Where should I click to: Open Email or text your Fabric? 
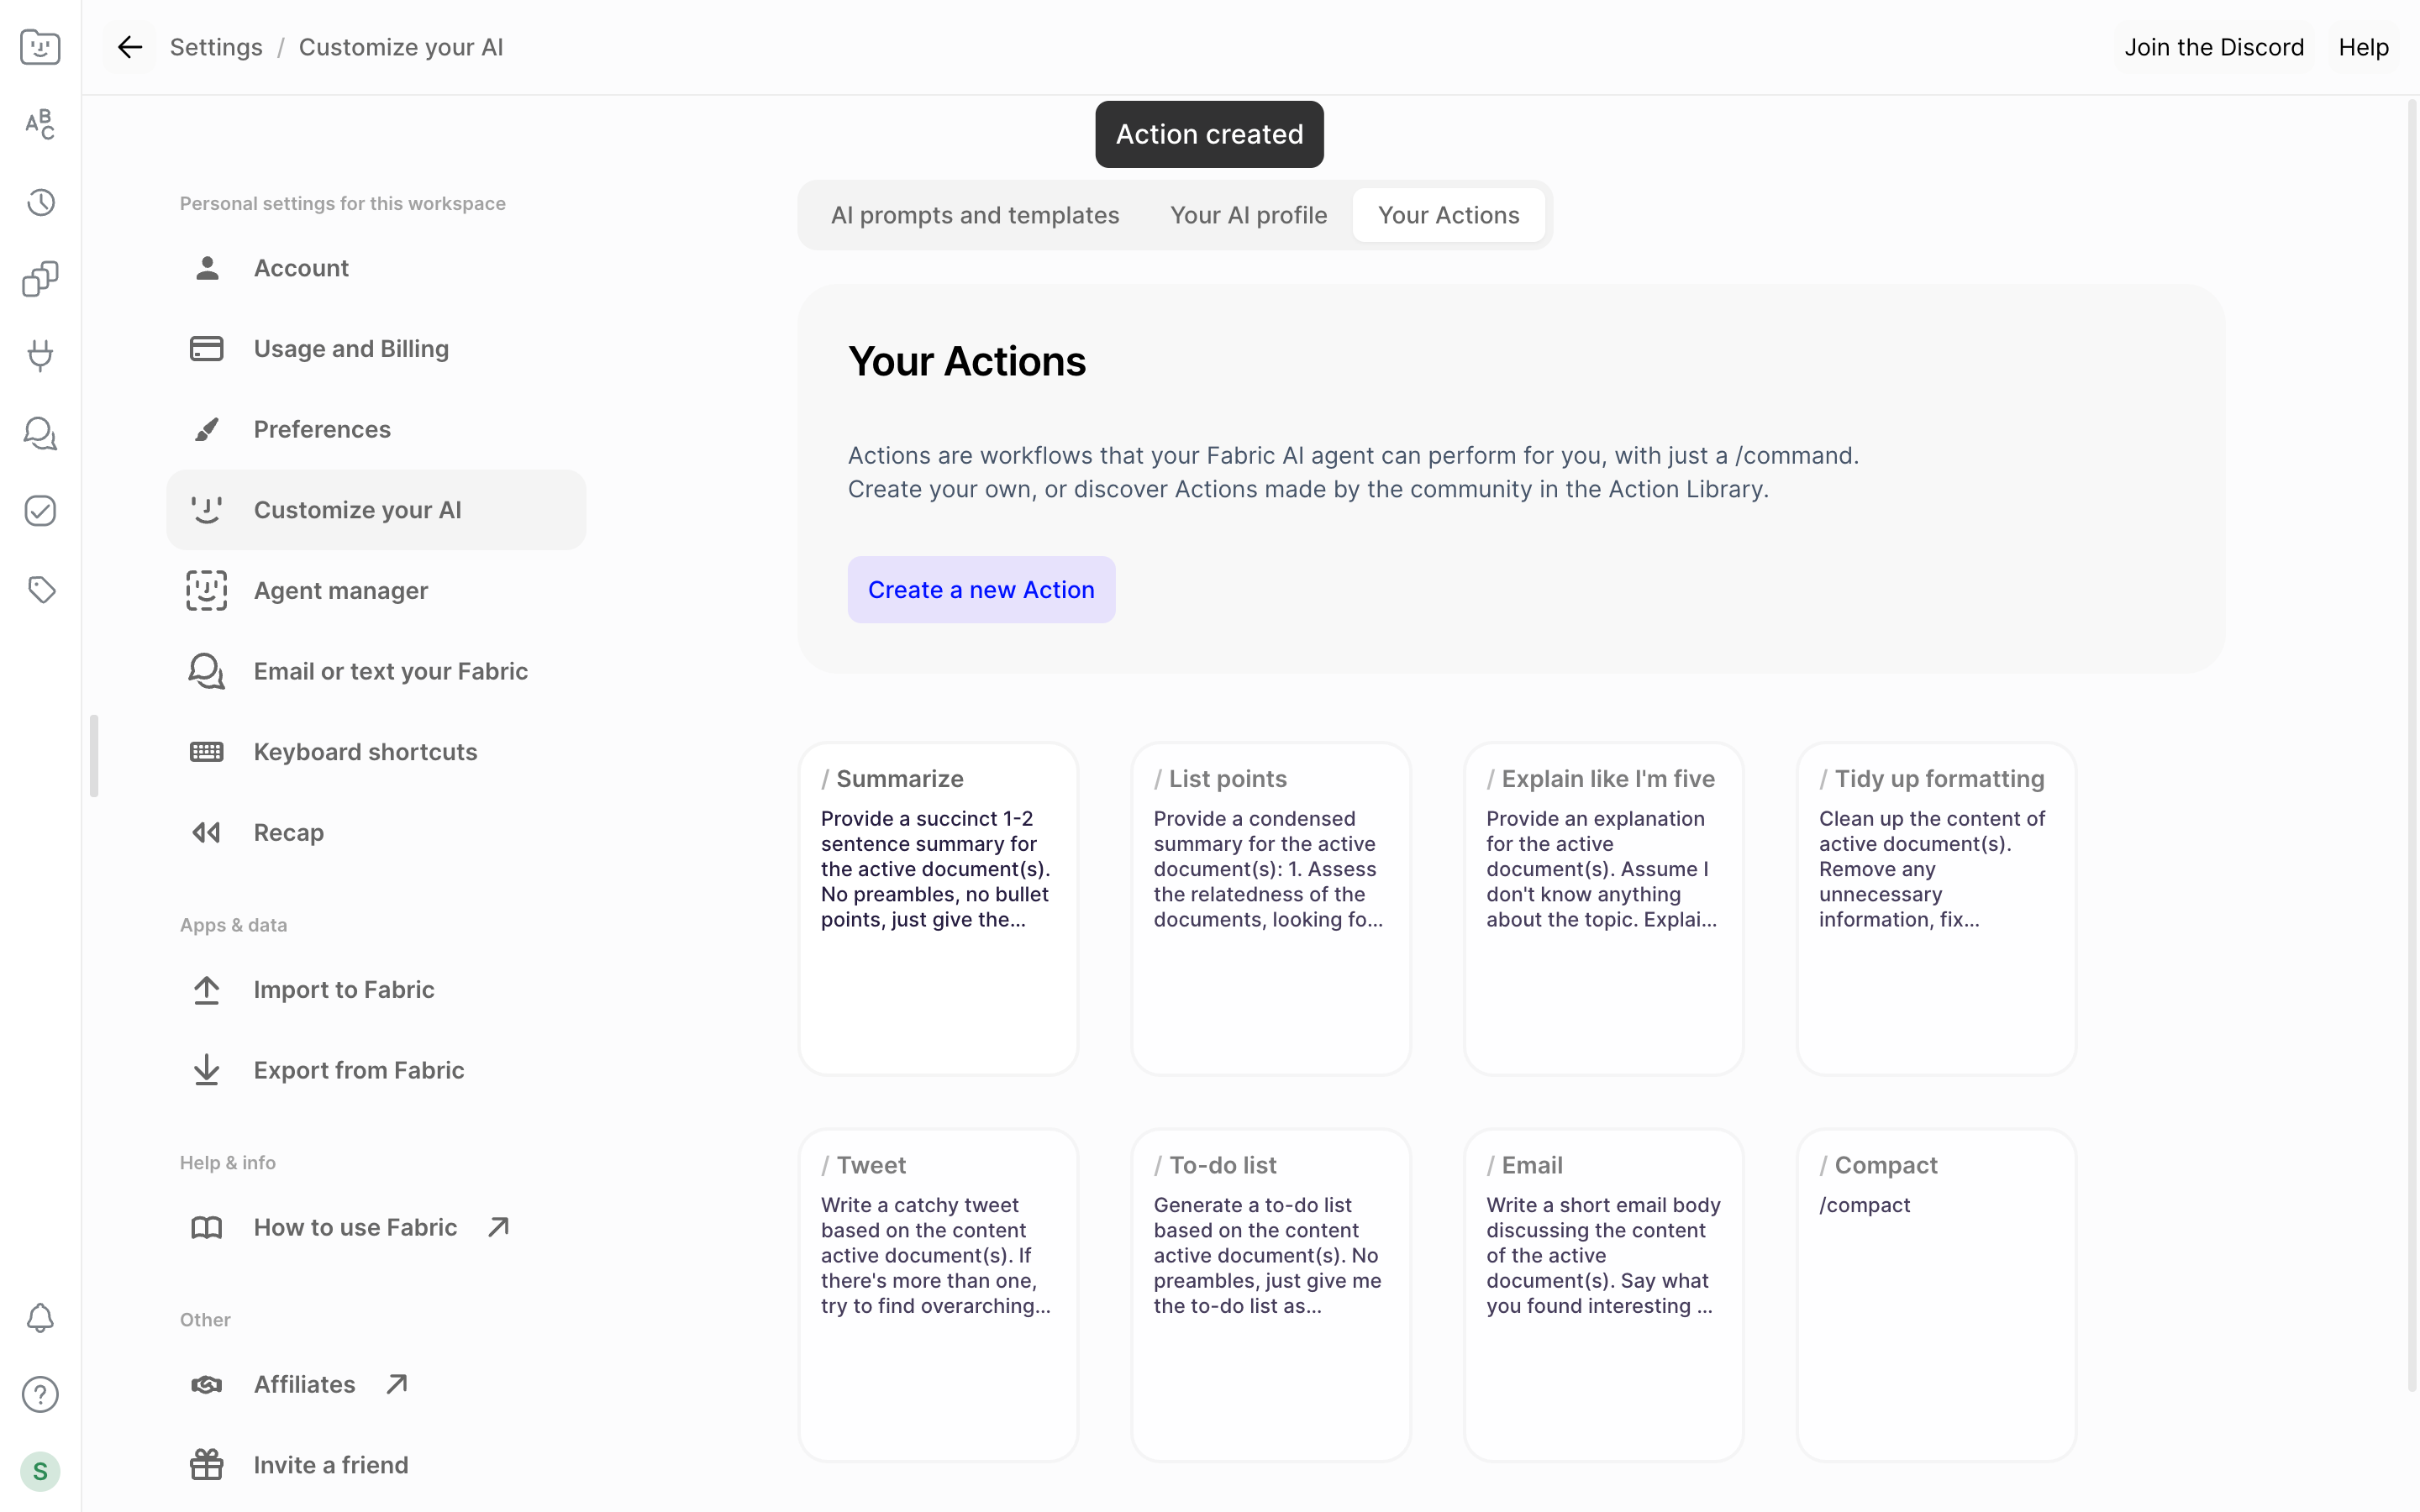[x=376, y=671]
